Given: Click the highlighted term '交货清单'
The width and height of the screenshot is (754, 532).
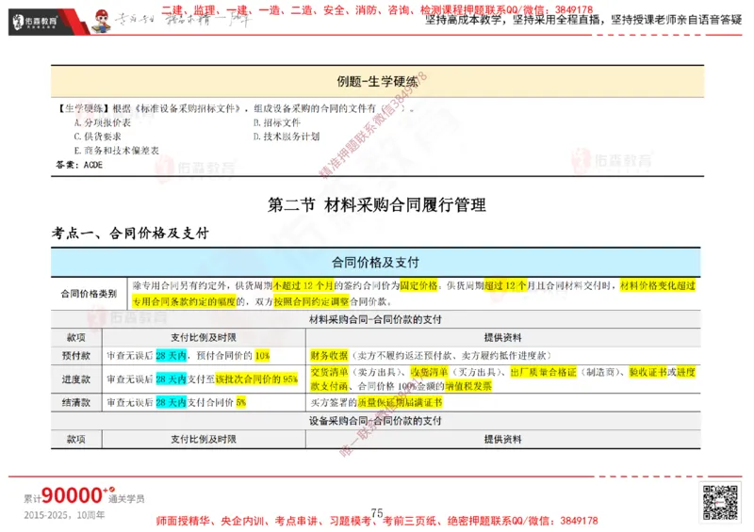Looking at the screenshot, I should (329, 373).
